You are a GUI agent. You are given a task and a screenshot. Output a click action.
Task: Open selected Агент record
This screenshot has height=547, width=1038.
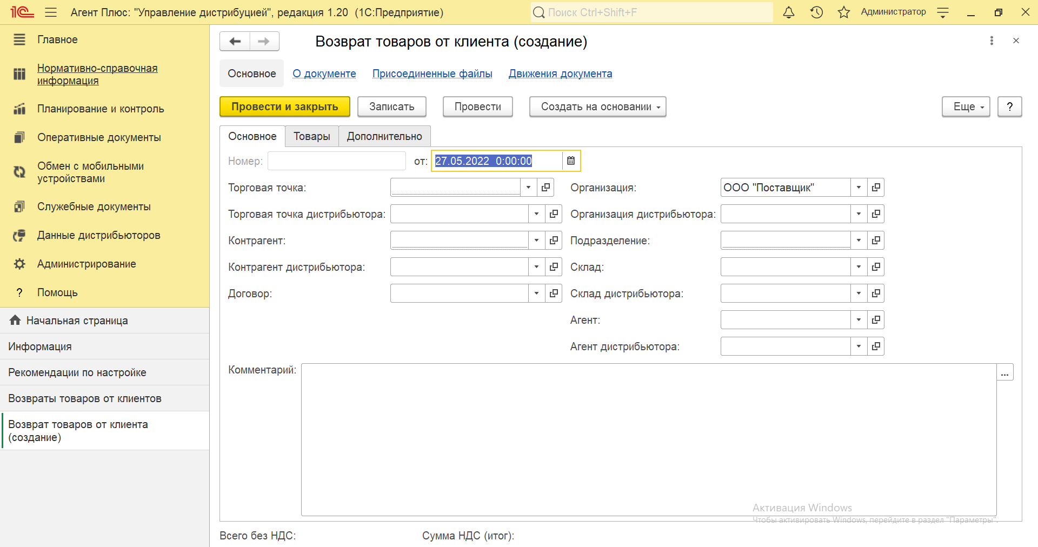coord(876,319)
